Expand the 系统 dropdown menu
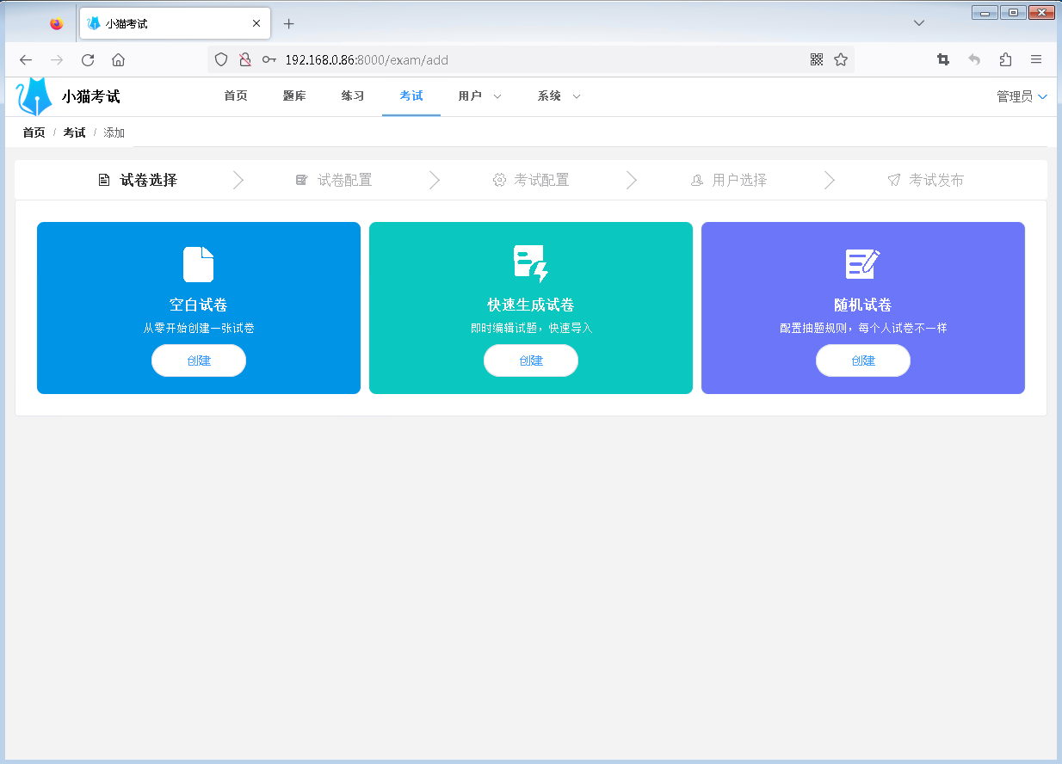The height and width of the screenshot is (764, 1062). [x=559, y=96]
